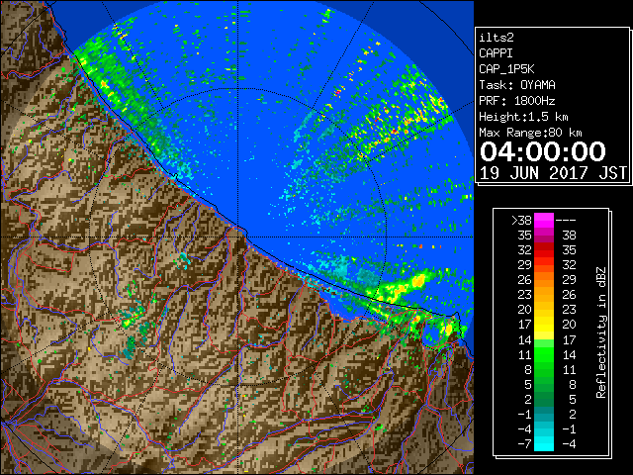
Task: Click the 'Height:1.5 km' line
Action: pyautogui.click(x=523, y=117)
